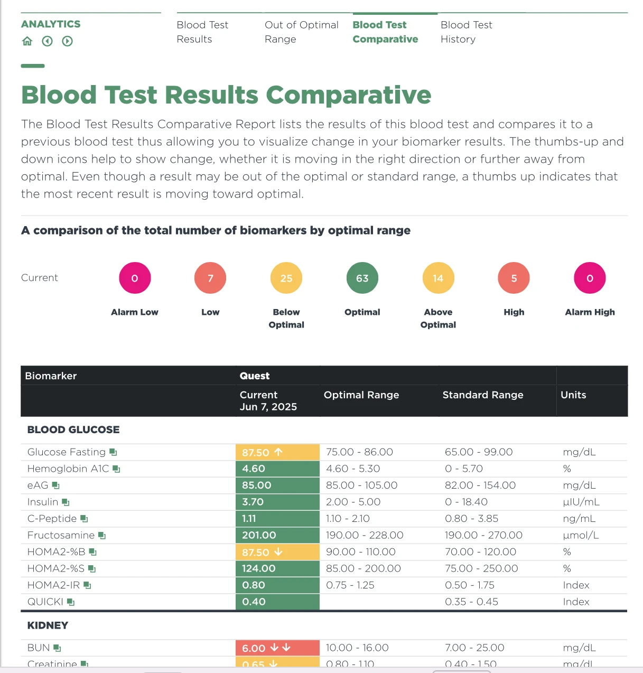
Task: Click the info icon next to BUN
Action: point(57,648)
